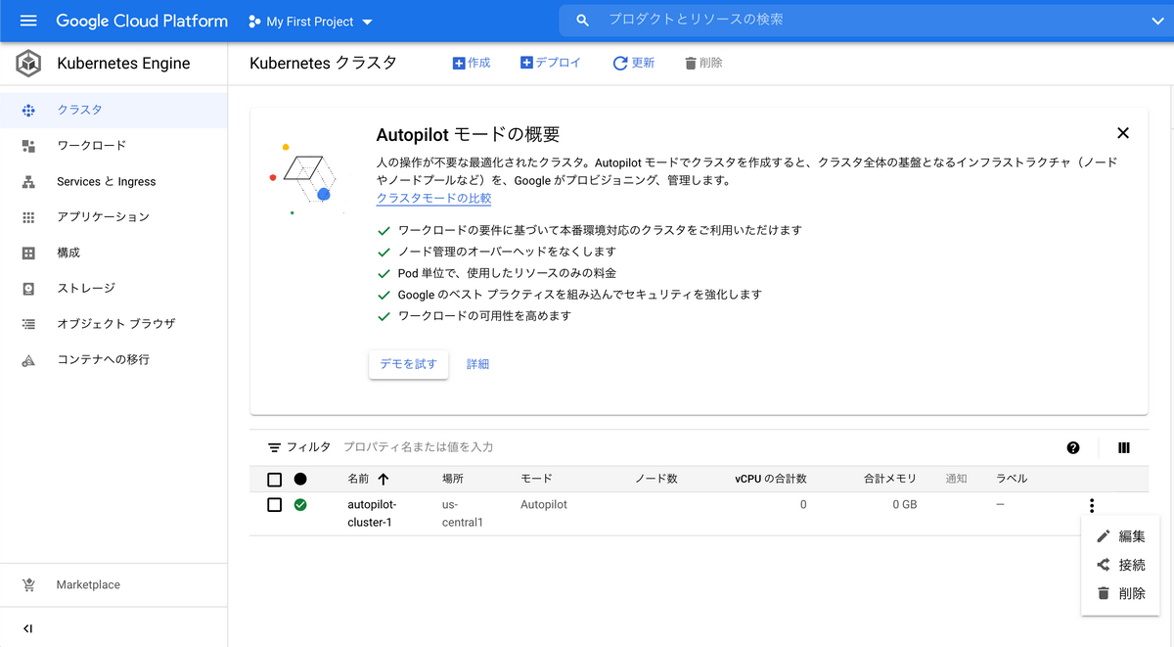Expand the search bar dropdown arrow
Image resolution: width=1174 pixels, height=647 pixels.
tap(1158, 21)
